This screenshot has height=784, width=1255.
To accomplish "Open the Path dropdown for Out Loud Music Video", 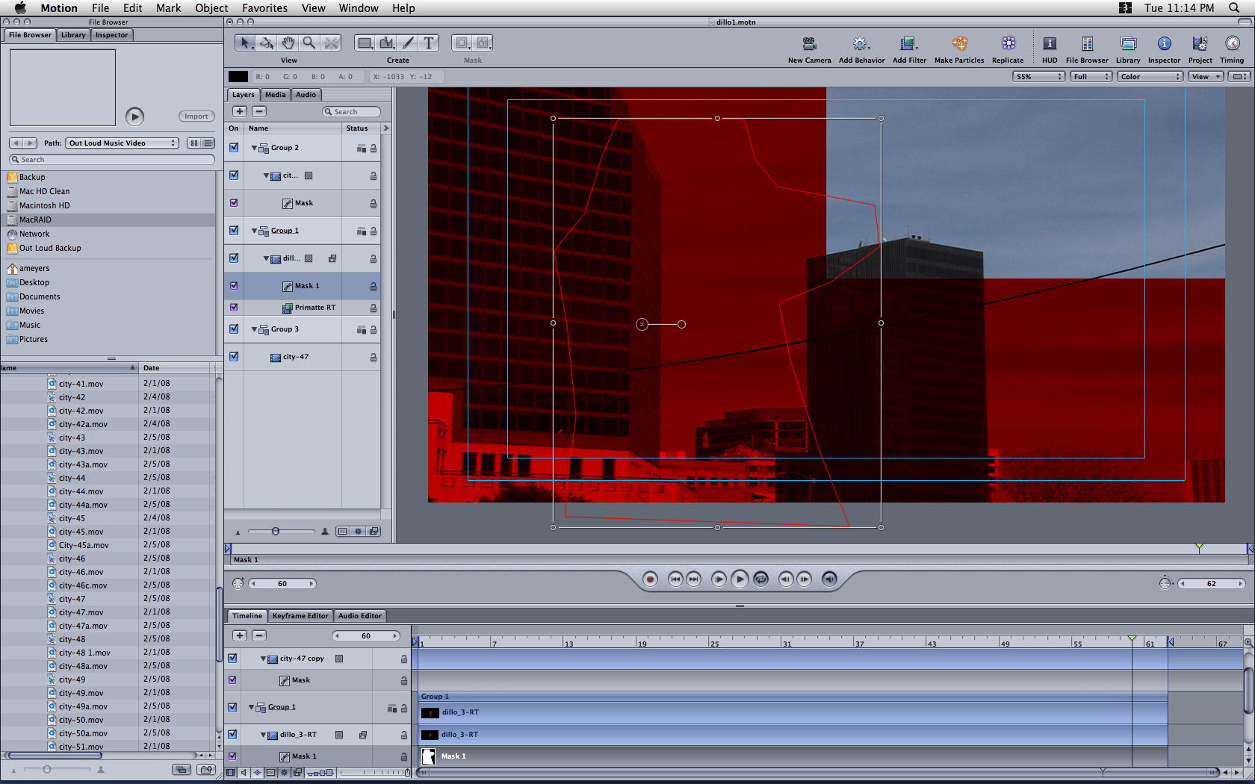I will [x=123, y=143].
